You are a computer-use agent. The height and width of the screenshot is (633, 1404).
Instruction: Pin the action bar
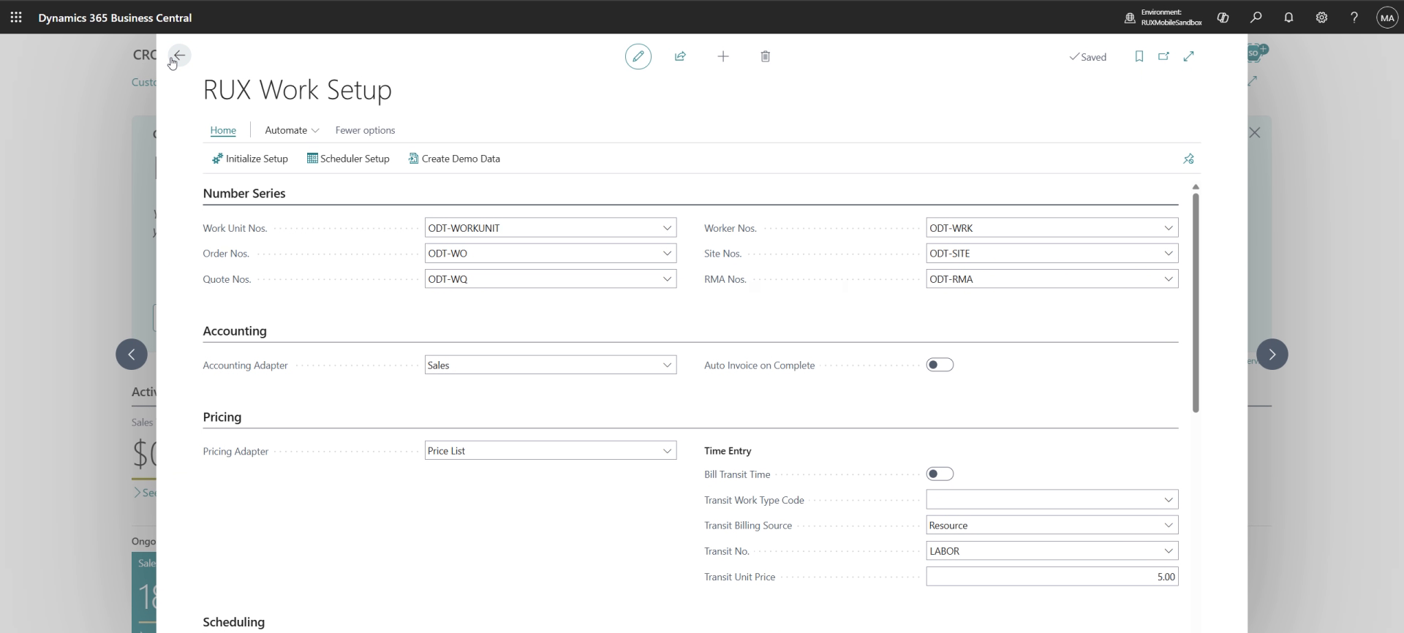[x=1188, y=159]
